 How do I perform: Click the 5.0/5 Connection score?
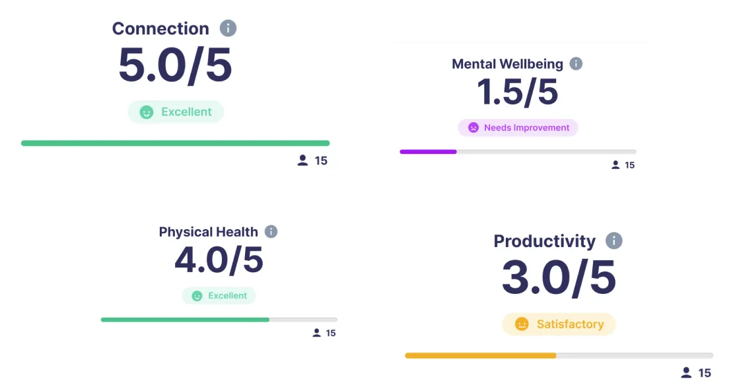pos(175,65)
